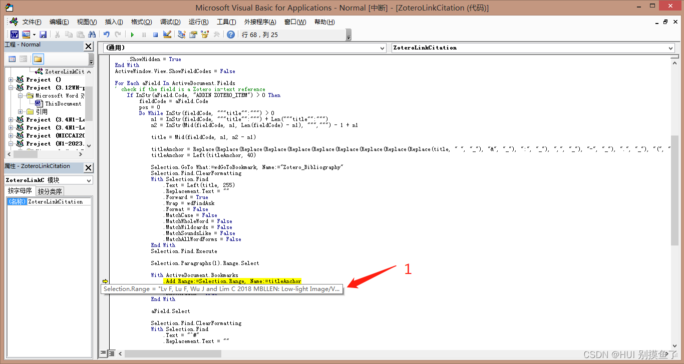Toggle Folders icon in project panel
This screenshot has width=684, height=364.
point(38,59)
